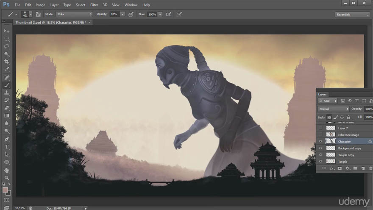Create a new layer group folder
This screenshot has height=210, width=373.
click(355, 168)
